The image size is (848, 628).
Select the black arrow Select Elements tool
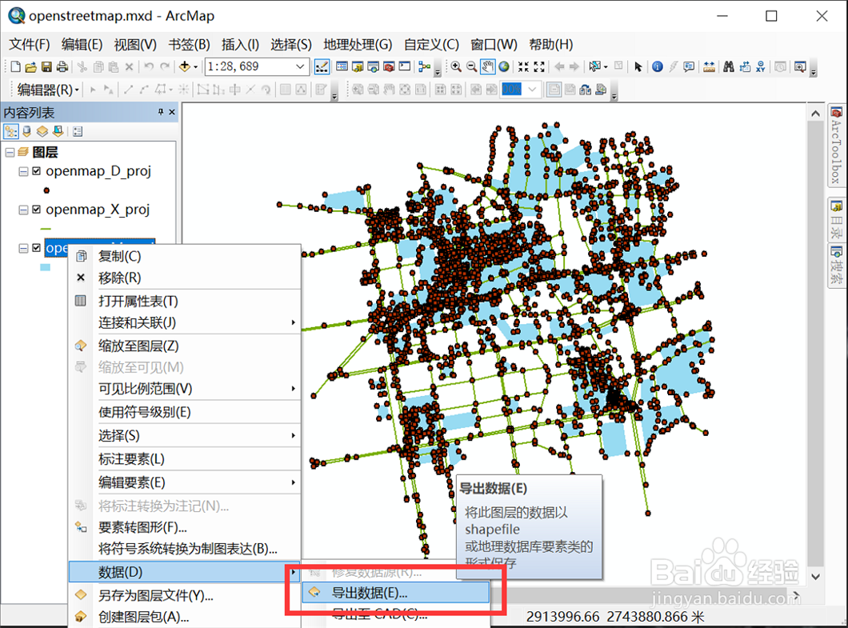click(638, 66)
